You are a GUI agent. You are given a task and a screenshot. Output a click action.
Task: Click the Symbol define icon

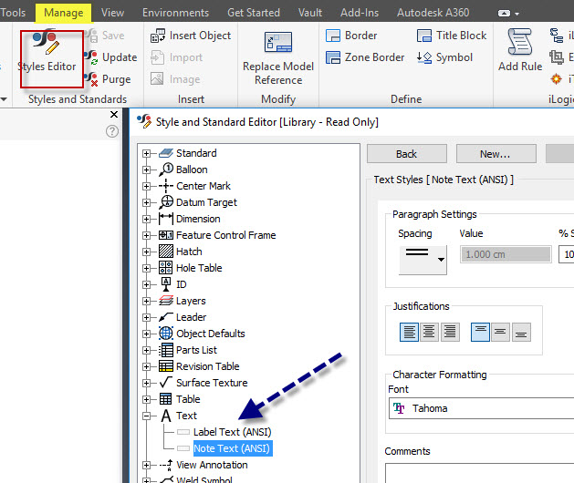point(424,57)
